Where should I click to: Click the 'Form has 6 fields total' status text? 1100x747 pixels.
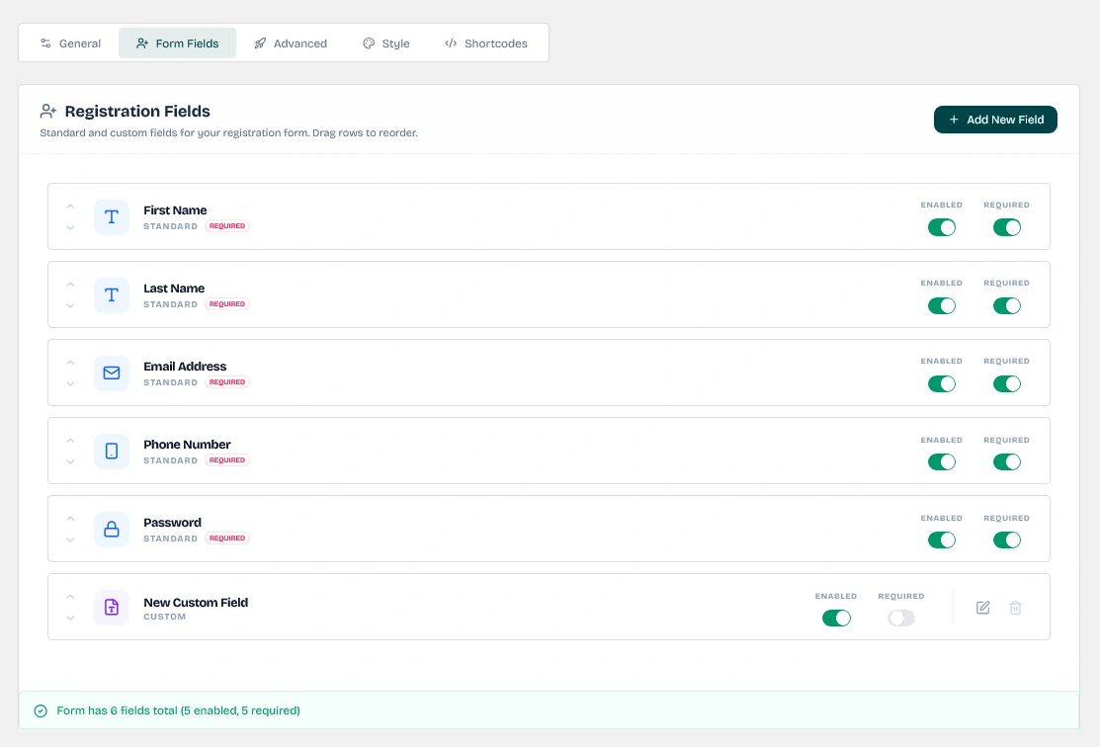click(178, 710)
